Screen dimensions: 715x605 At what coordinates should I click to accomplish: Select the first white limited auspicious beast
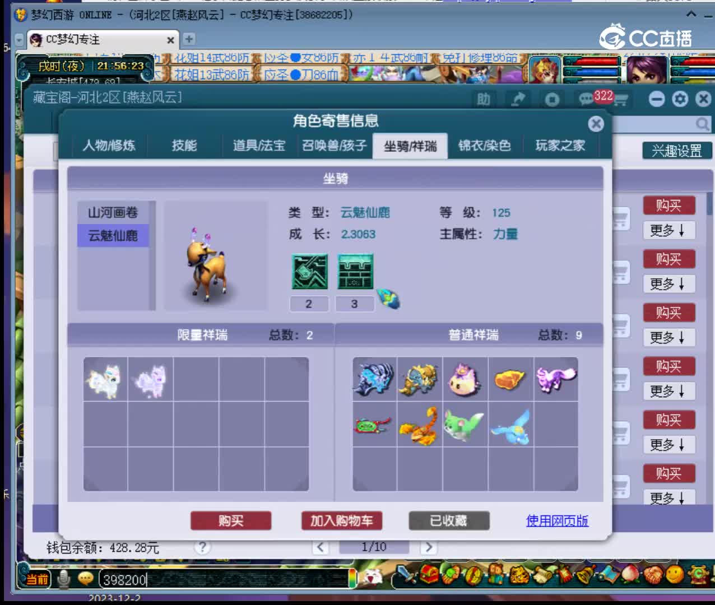[x=105, y=380]
